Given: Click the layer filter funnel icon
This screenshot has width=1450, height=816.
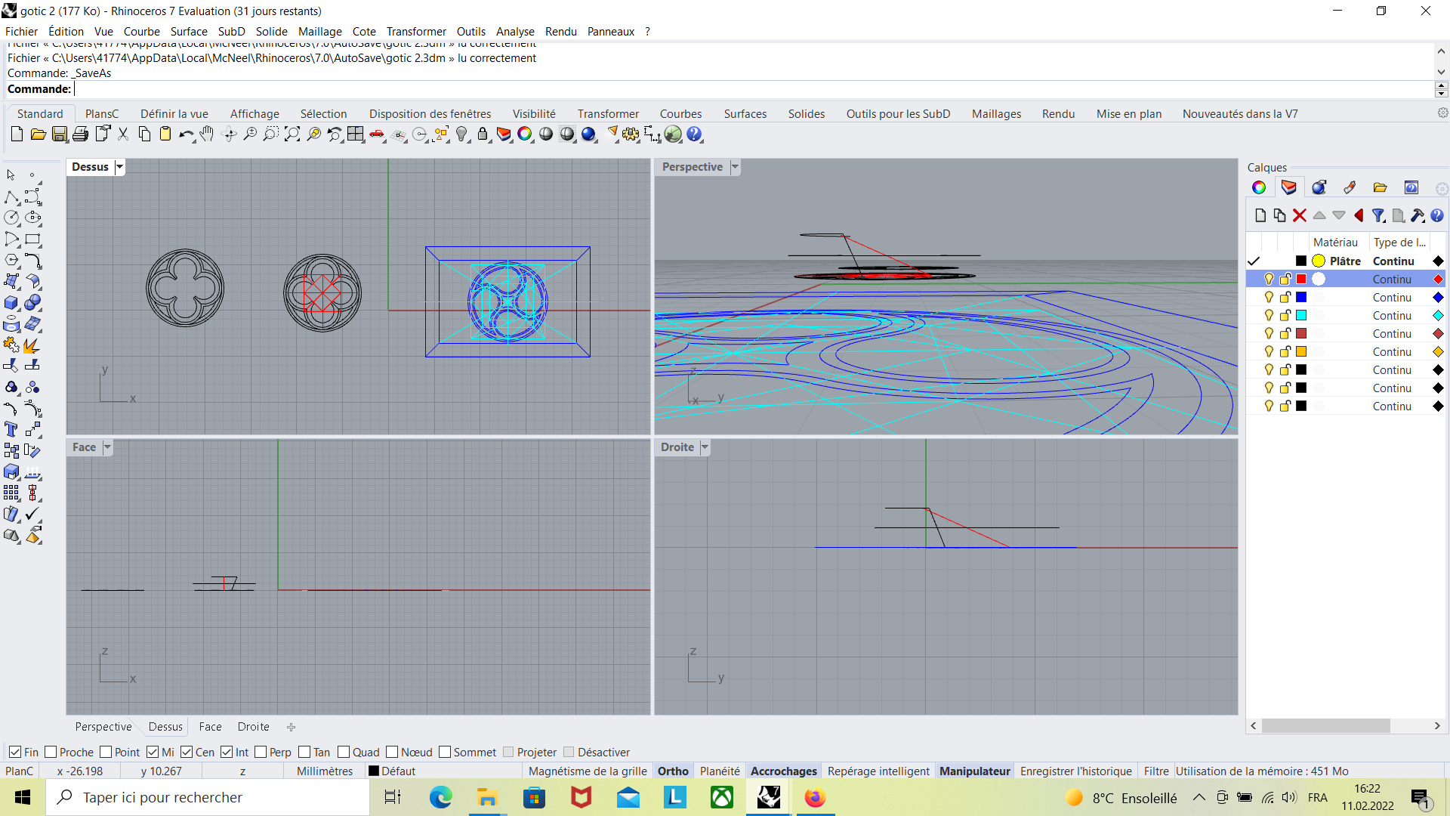Looking at the screenshot, I should click(x=1378, y=216).
